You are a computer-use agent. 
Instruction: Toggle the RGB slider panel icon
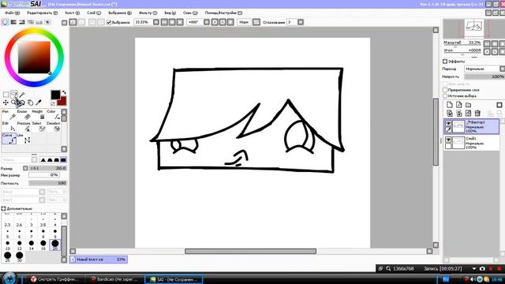tap(13, 22)
